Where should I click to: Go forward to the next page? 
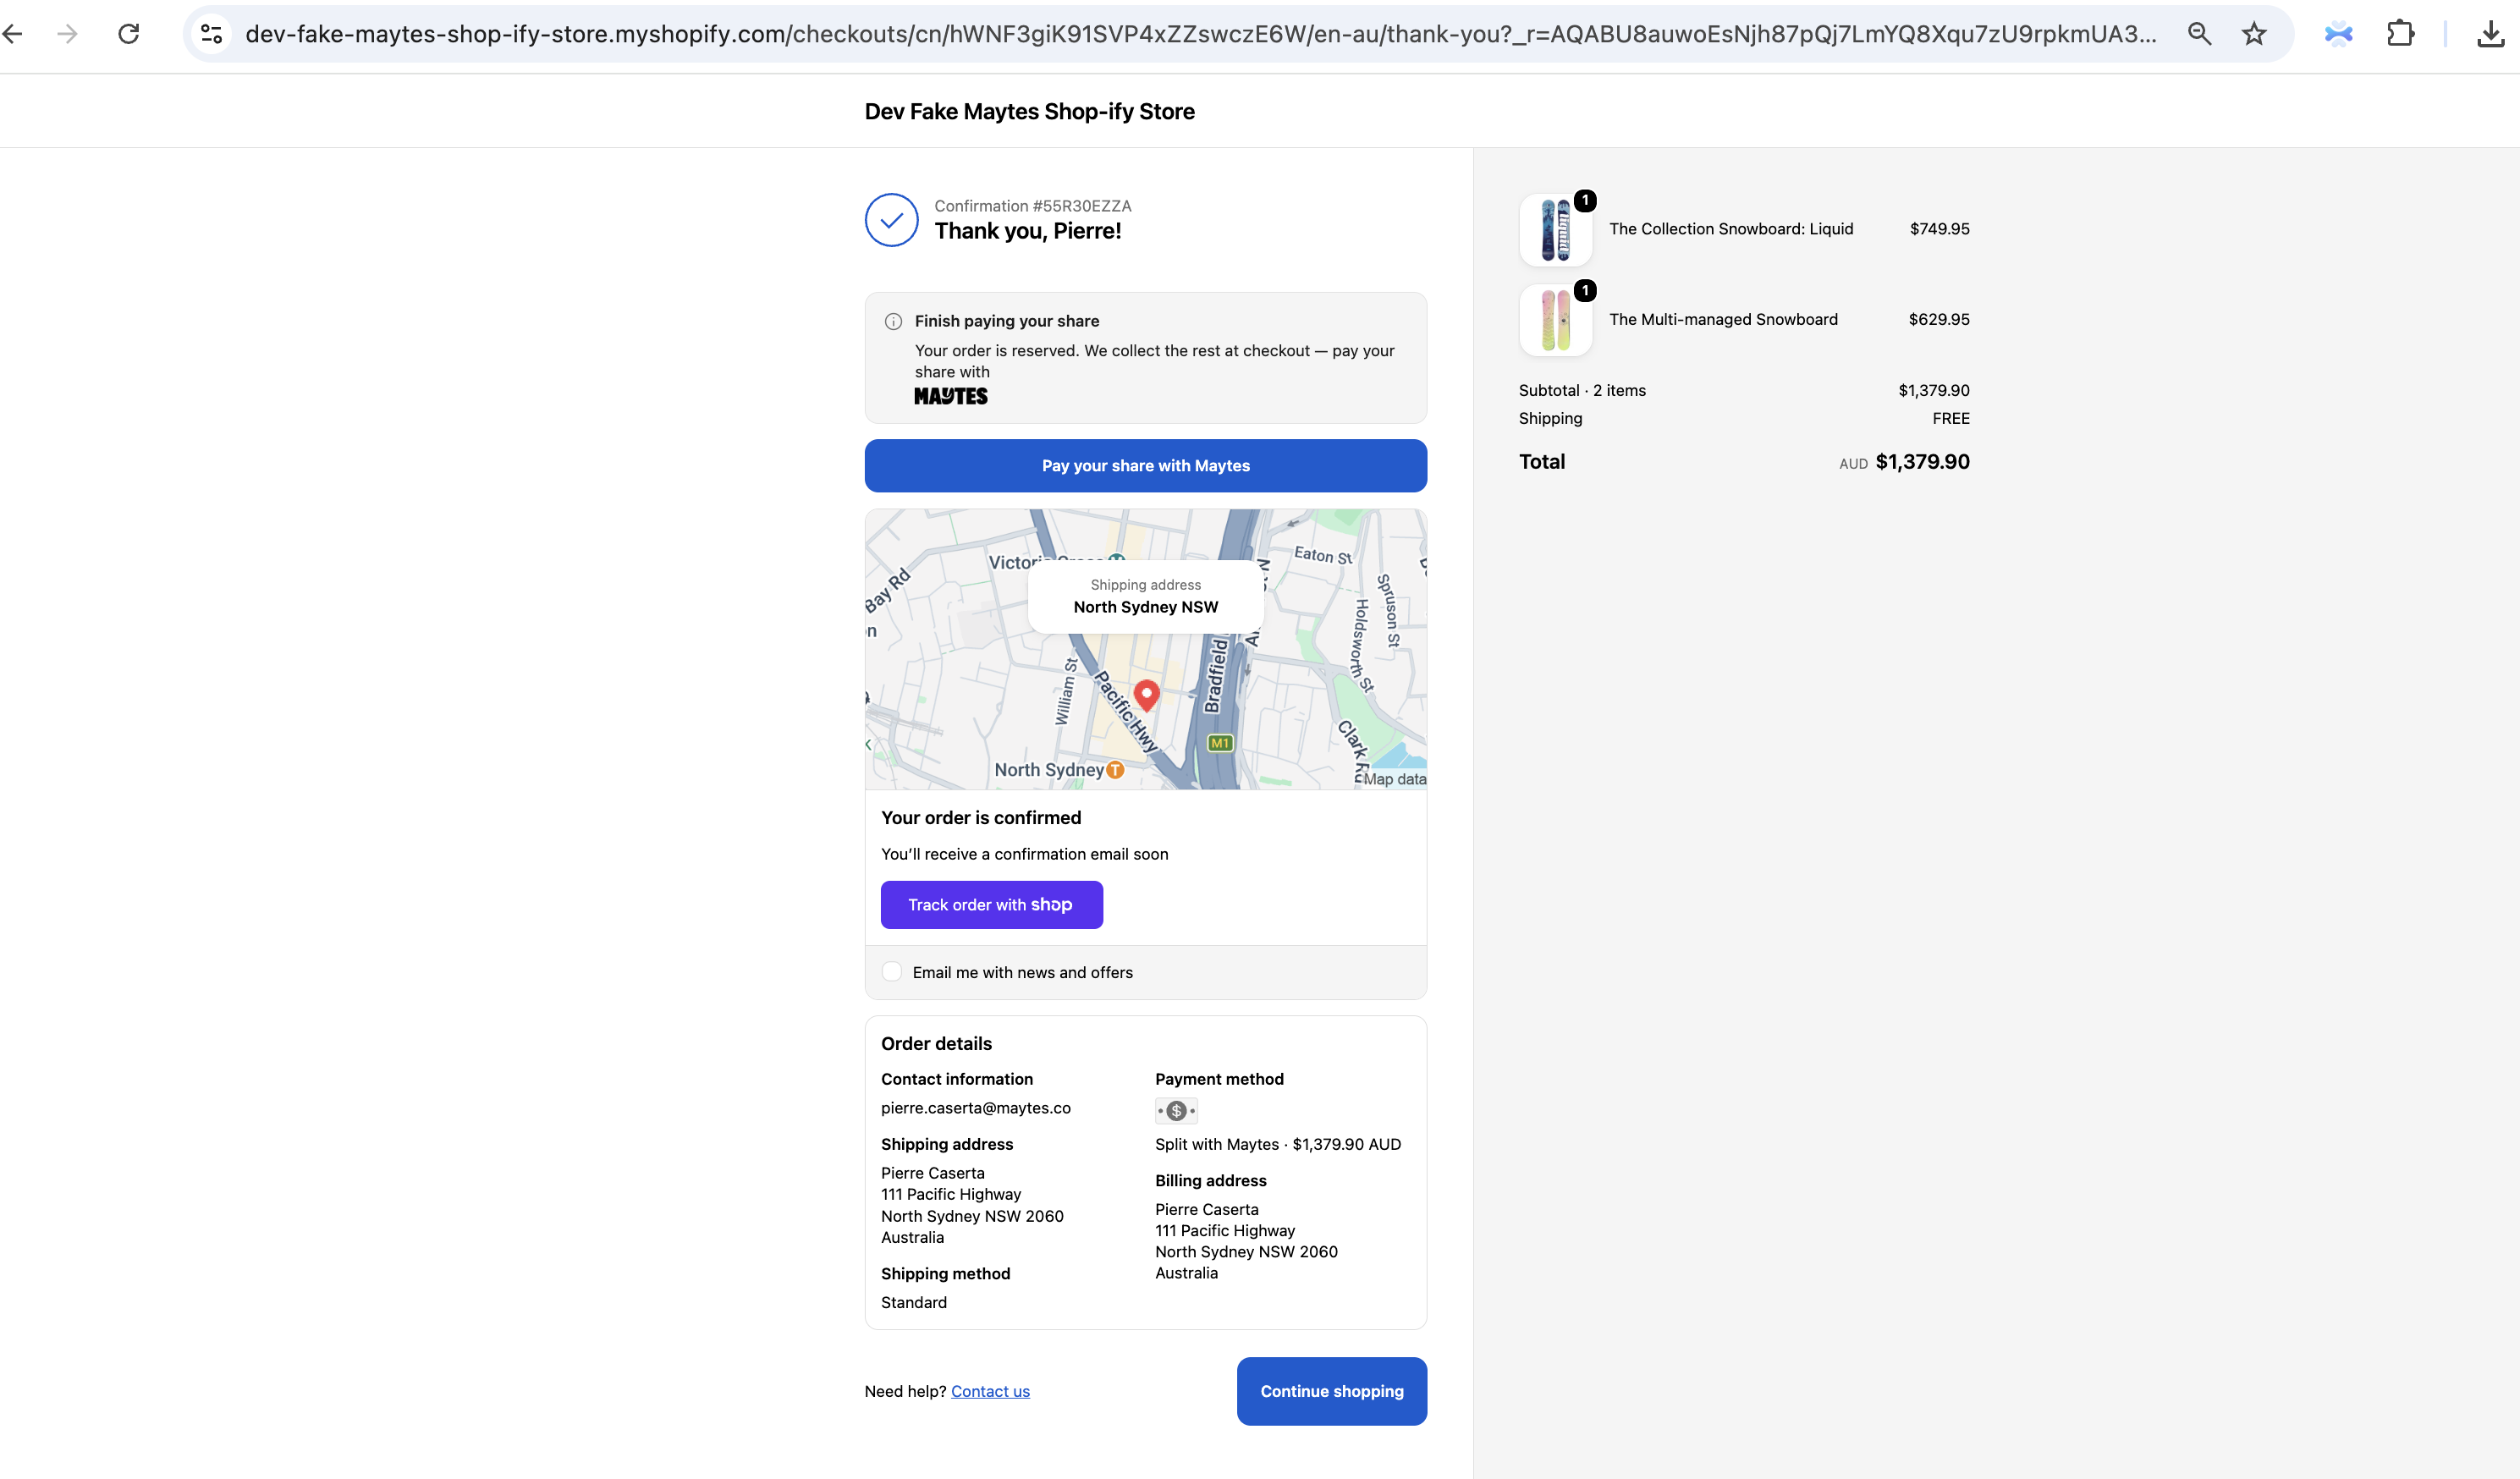pyautogui.click(x=67, y=34)
